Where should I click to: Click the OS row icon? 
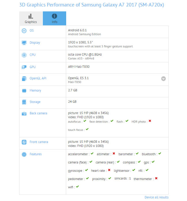(x=24, y=31)
